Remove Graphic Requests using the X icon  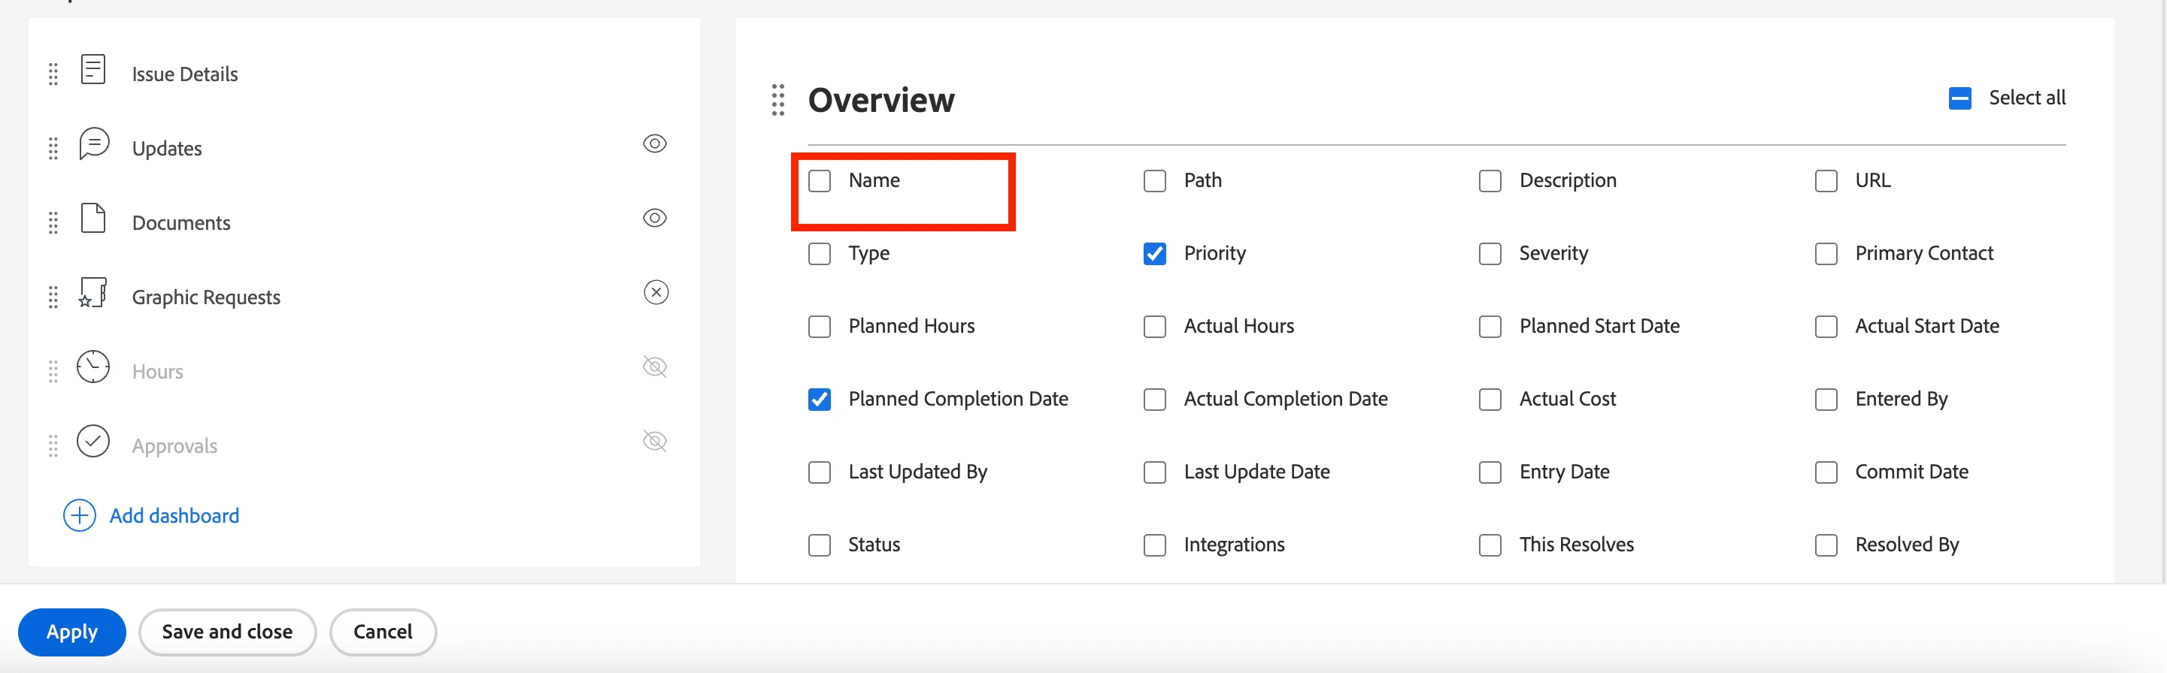click(656, 292)
